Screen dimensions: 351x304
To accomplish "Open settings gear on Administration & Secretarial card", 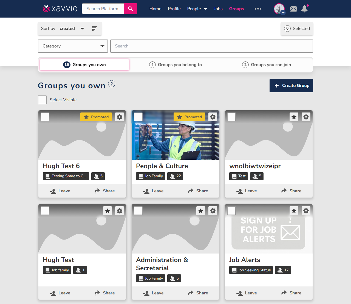I will [x=213, y=211].
